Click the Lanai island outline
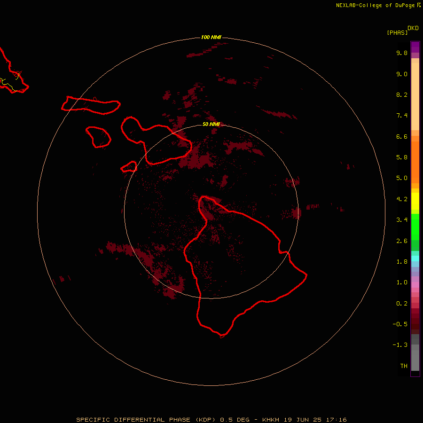423x423 pixels. click(x=99, y=137)
